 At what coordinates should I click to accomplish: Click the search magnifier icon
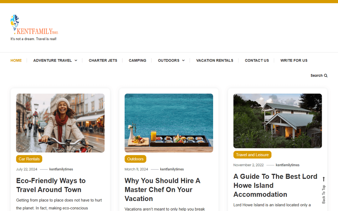point(326,76)
